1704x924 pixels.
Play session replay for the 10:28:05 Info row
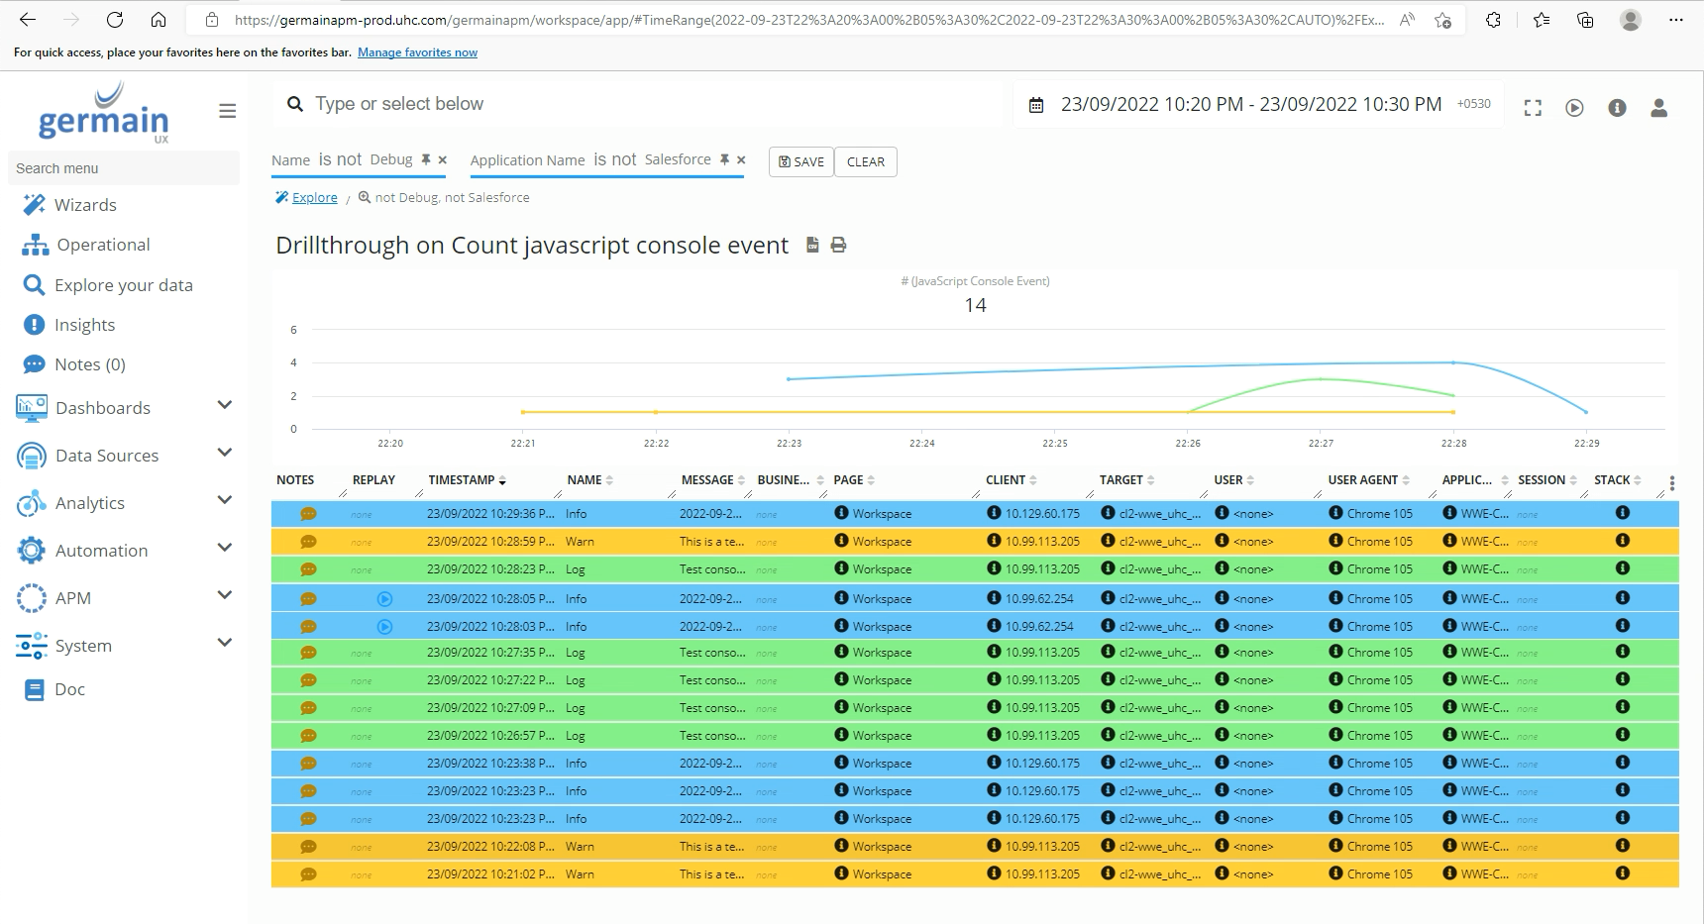tap(384, 599)
